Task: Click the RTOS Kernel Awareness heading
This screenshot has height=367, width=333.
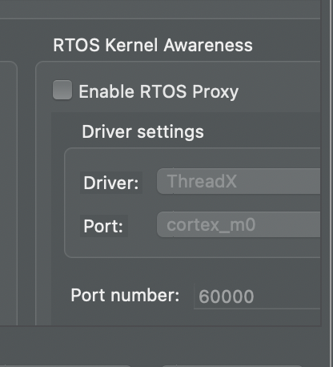Action: (x=153, y=45)
